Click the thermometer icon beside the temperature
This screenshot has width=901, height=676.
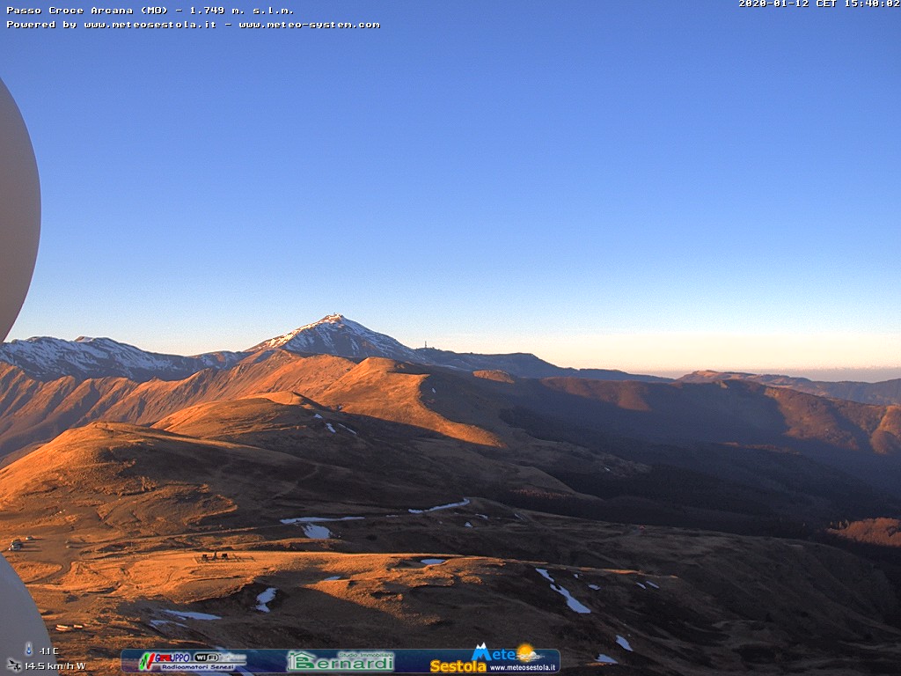pos(28,649)
